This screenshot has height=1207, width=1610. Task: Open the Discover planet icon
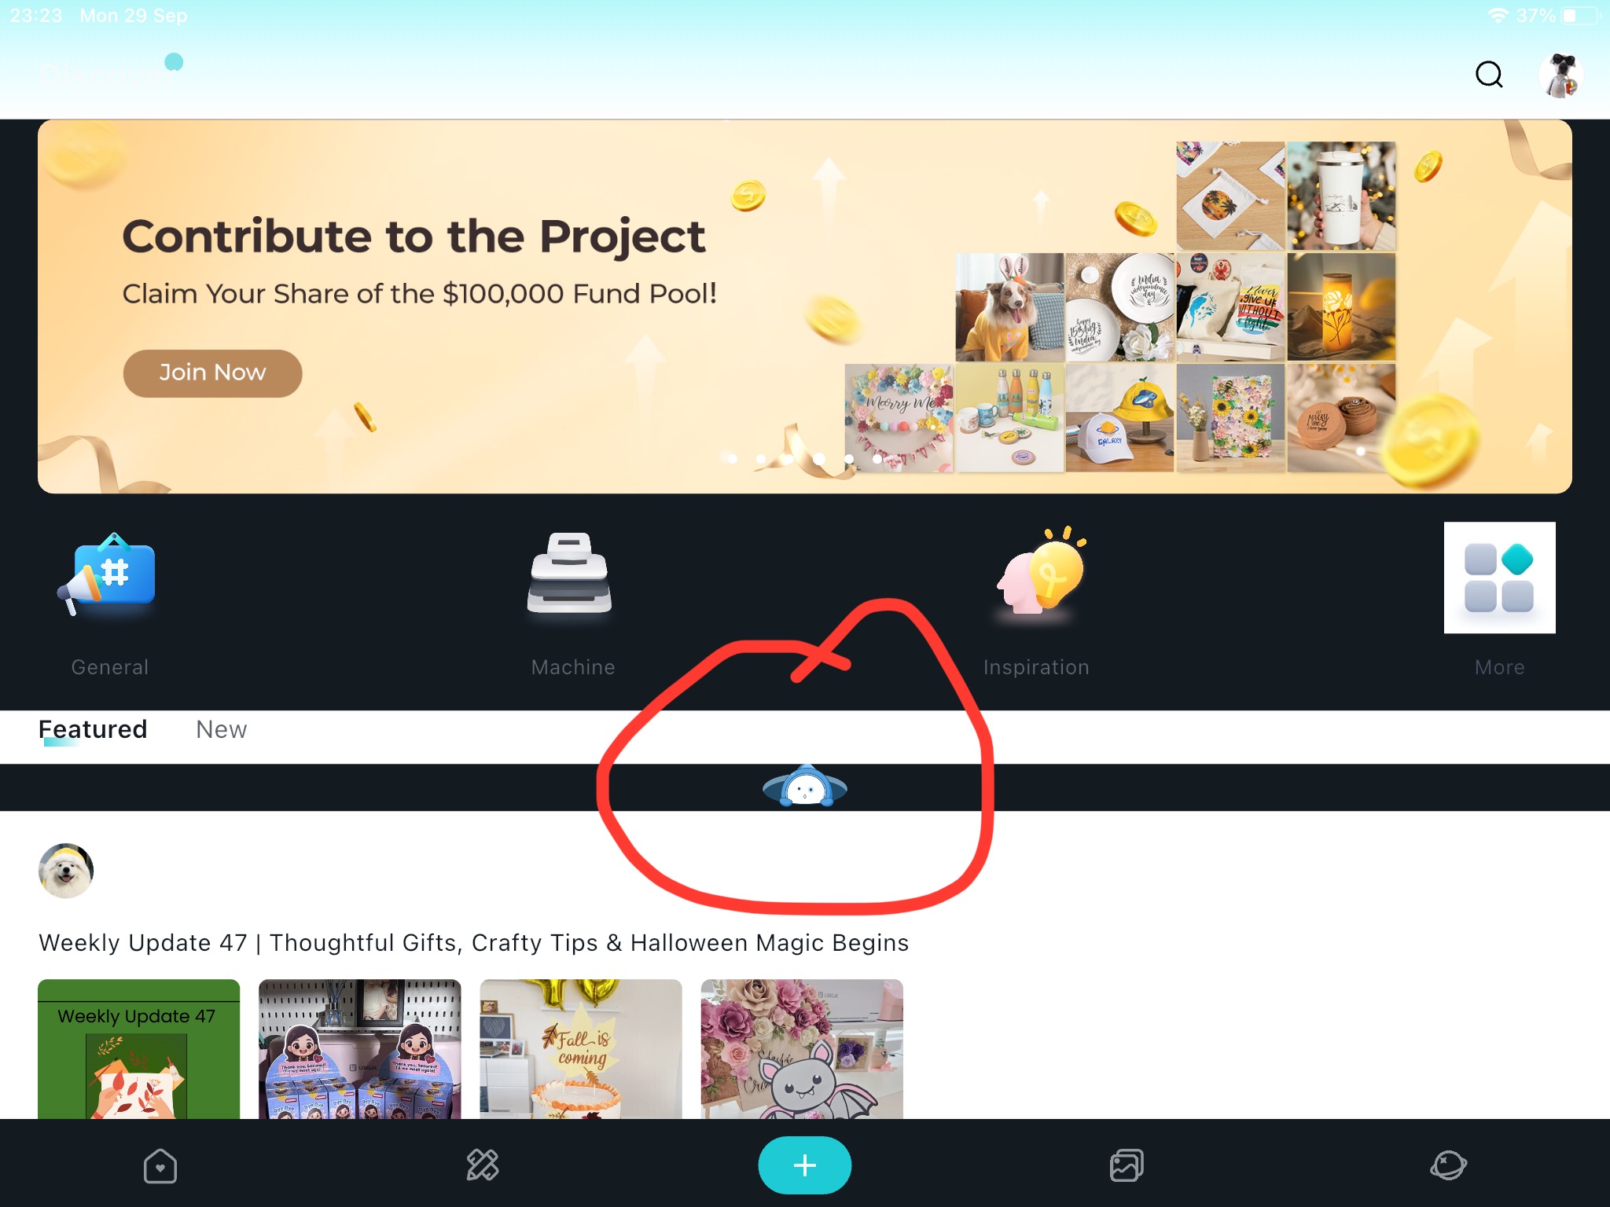click(x=1448, y=1165)
